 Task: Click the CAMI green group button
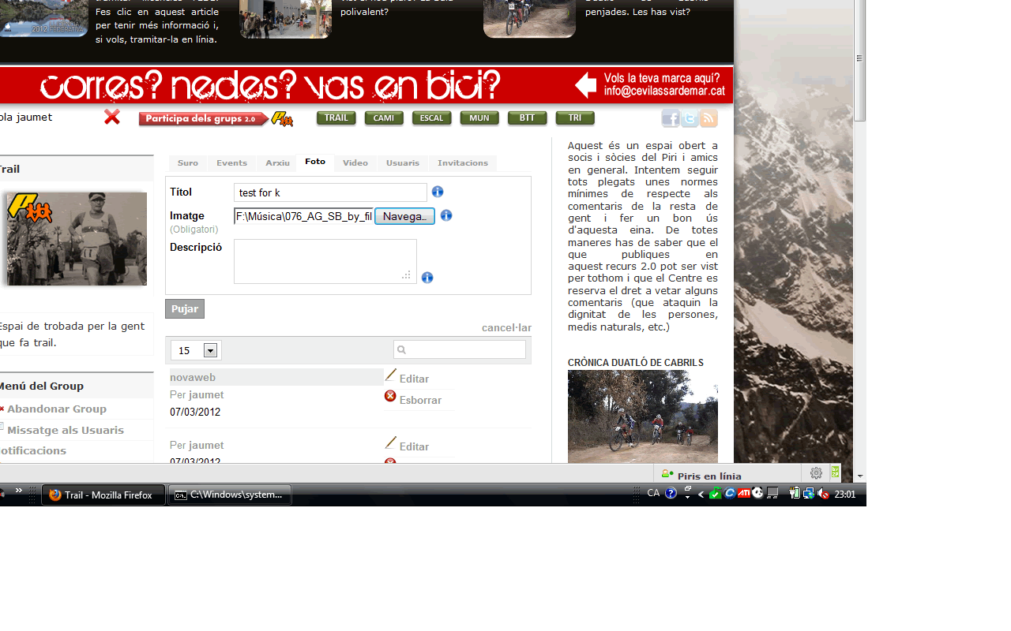[x=384, y=118]
